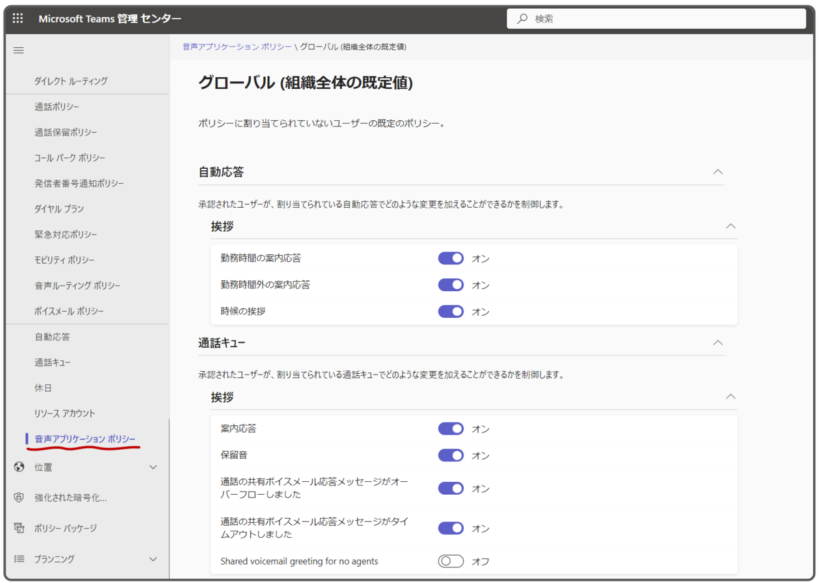The height and width of the screenshot is (583, 820).
Task: Go to コール パーク ポリシー
Action: tap(70, 158)
